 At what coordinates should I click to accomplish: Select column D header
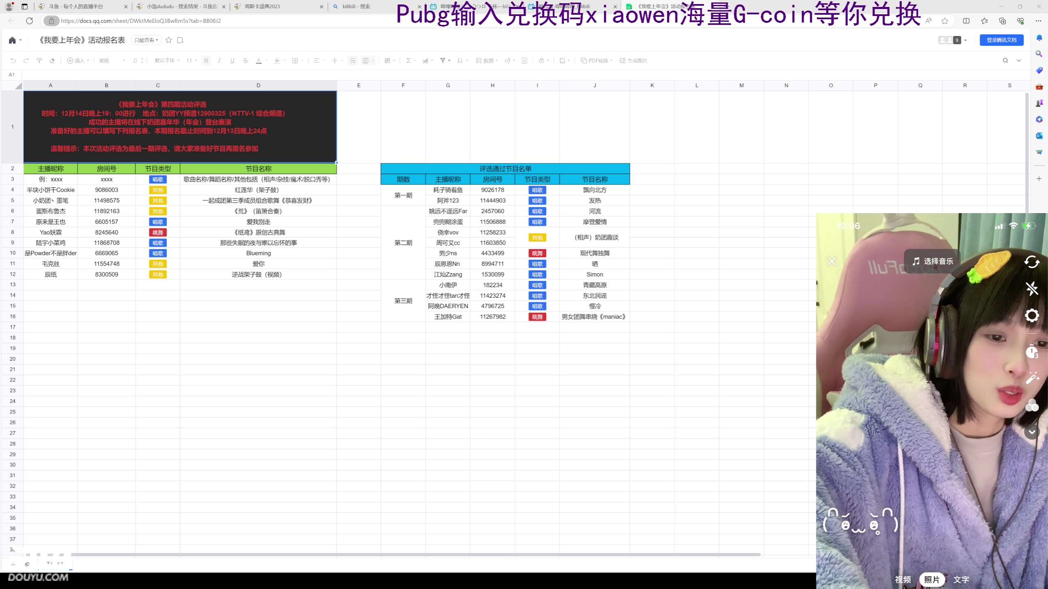pyautogui.click(x=258, y=85)
